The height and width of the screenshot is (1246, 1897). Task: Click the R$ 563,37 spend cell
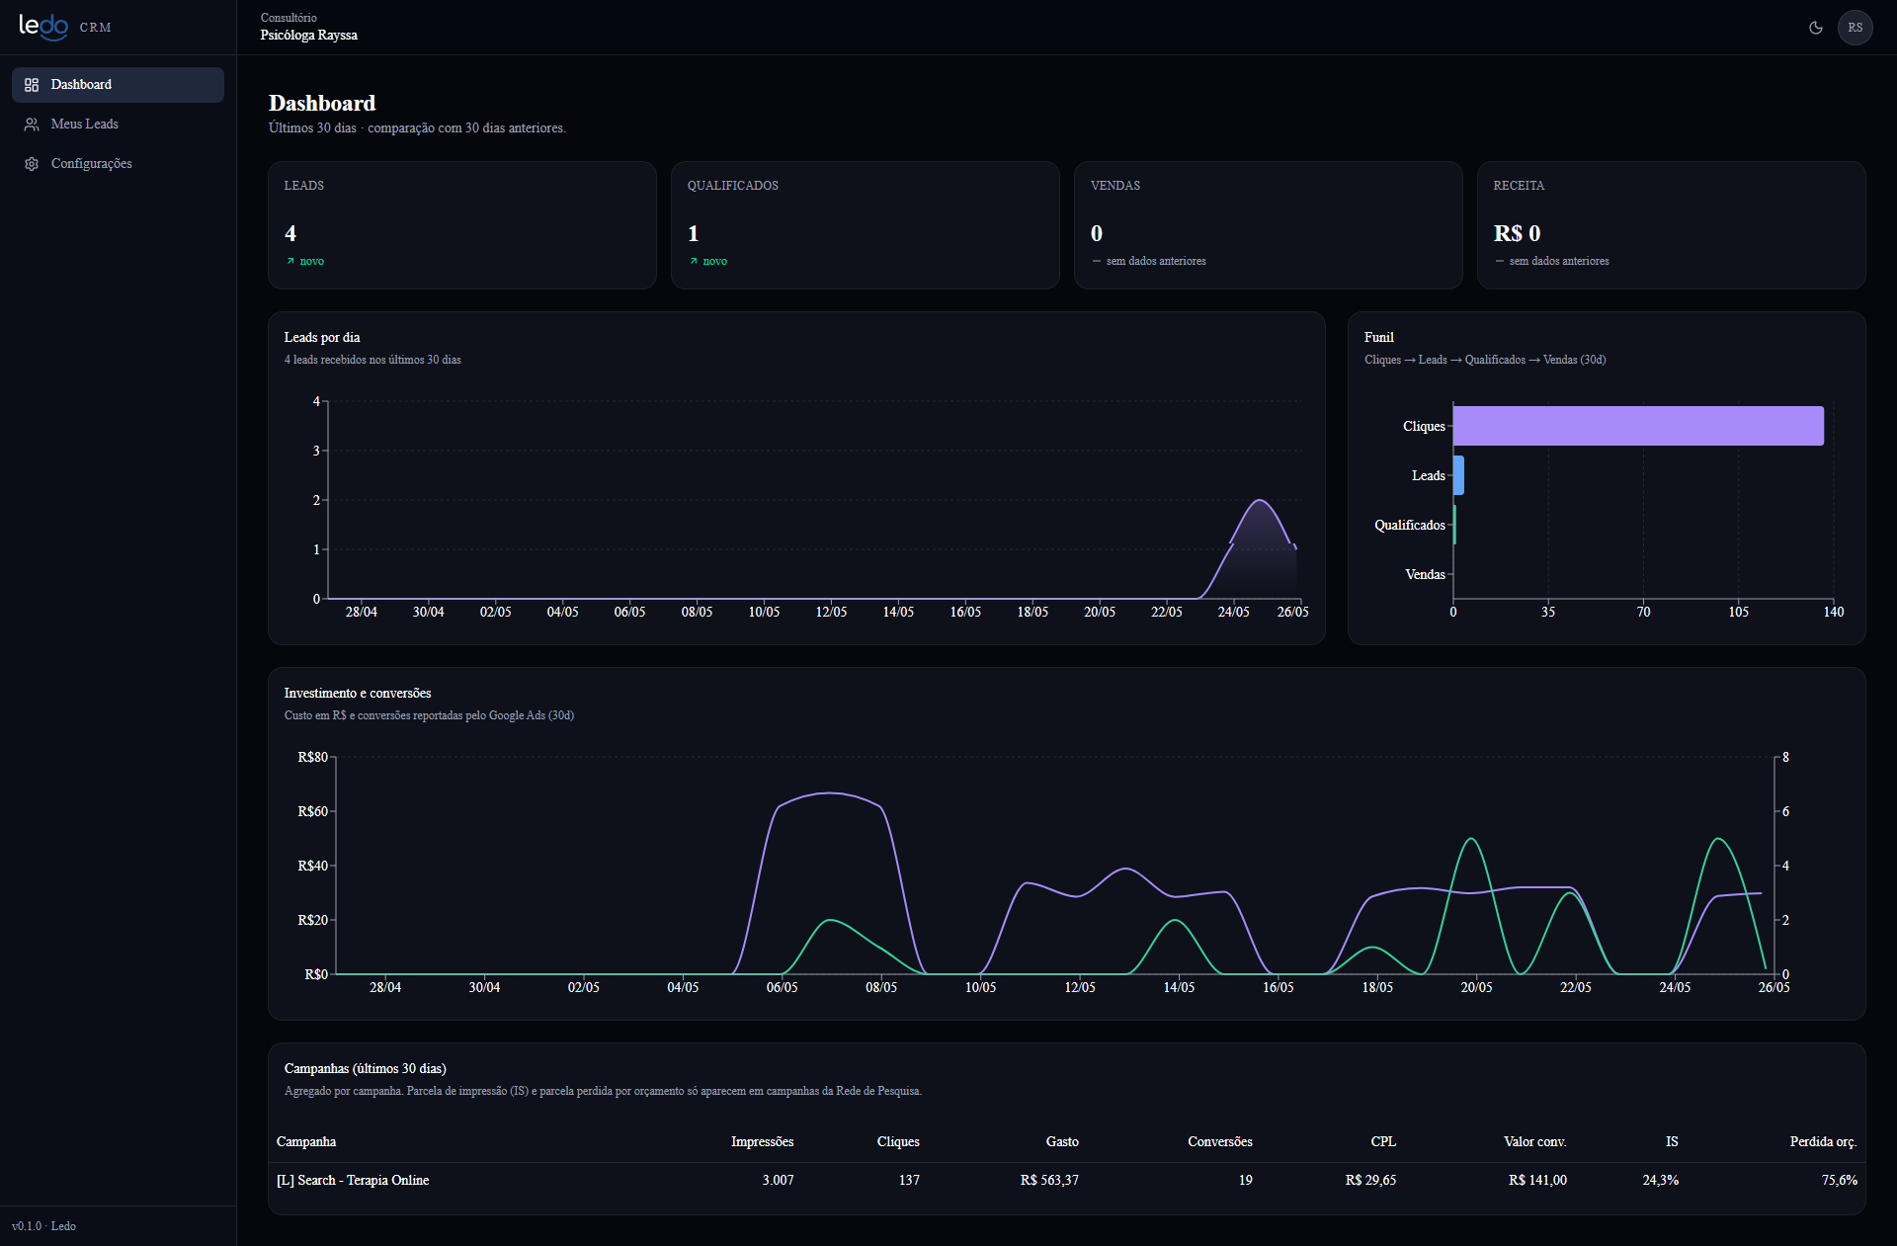pos(1049,1180)
